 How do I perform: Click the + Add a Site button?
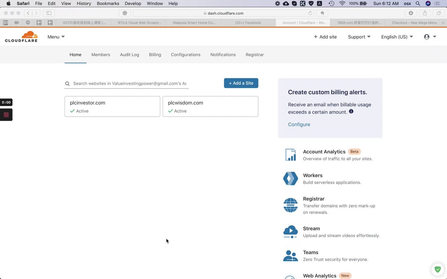(241, 83)
